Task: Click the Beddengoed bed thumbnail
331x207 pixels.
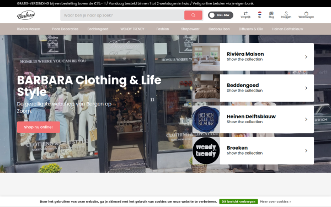Action: (206, 88)
